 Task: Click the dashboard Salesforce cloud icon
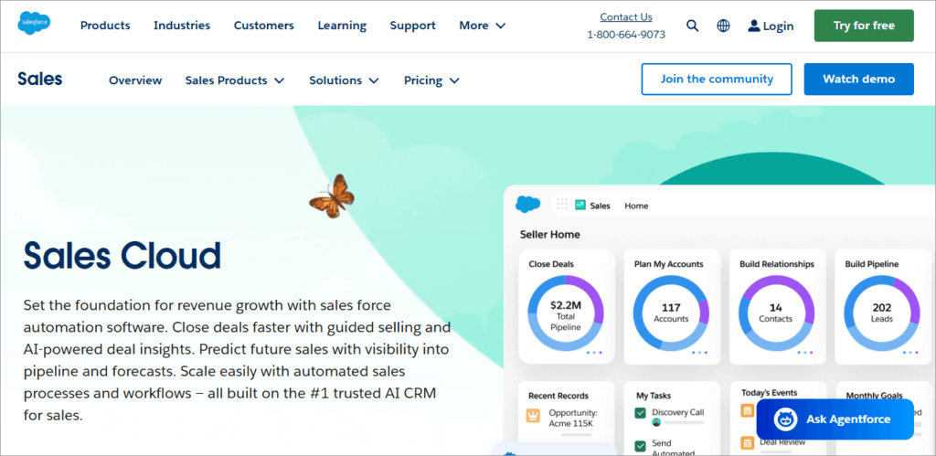point(527,204)
